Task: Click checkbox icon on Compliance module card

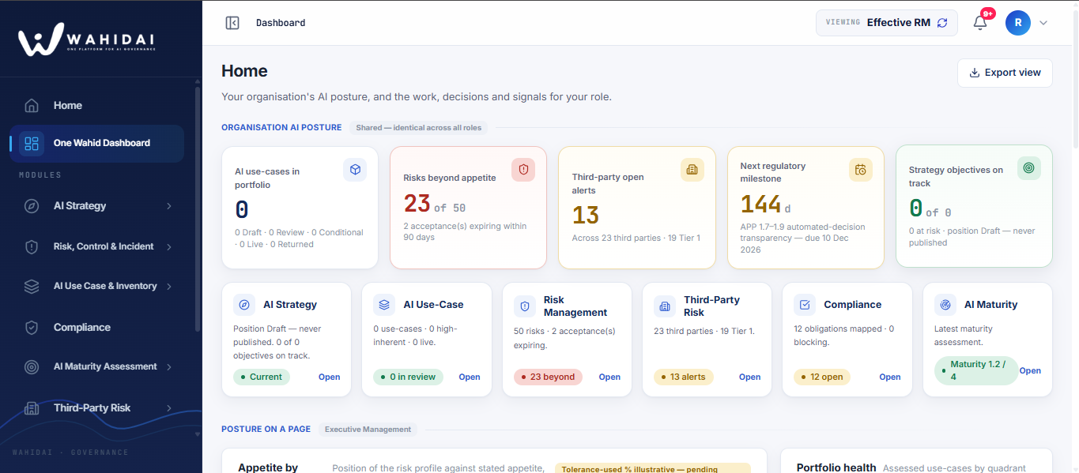Action: [805, 305]
